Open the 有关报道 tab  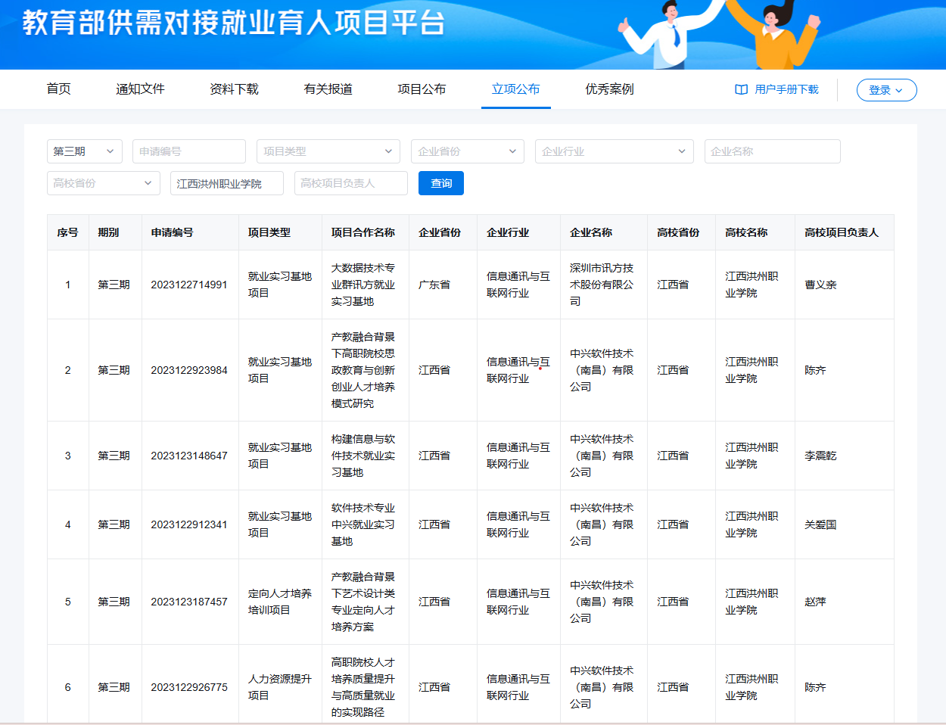[x=328, y=89]
